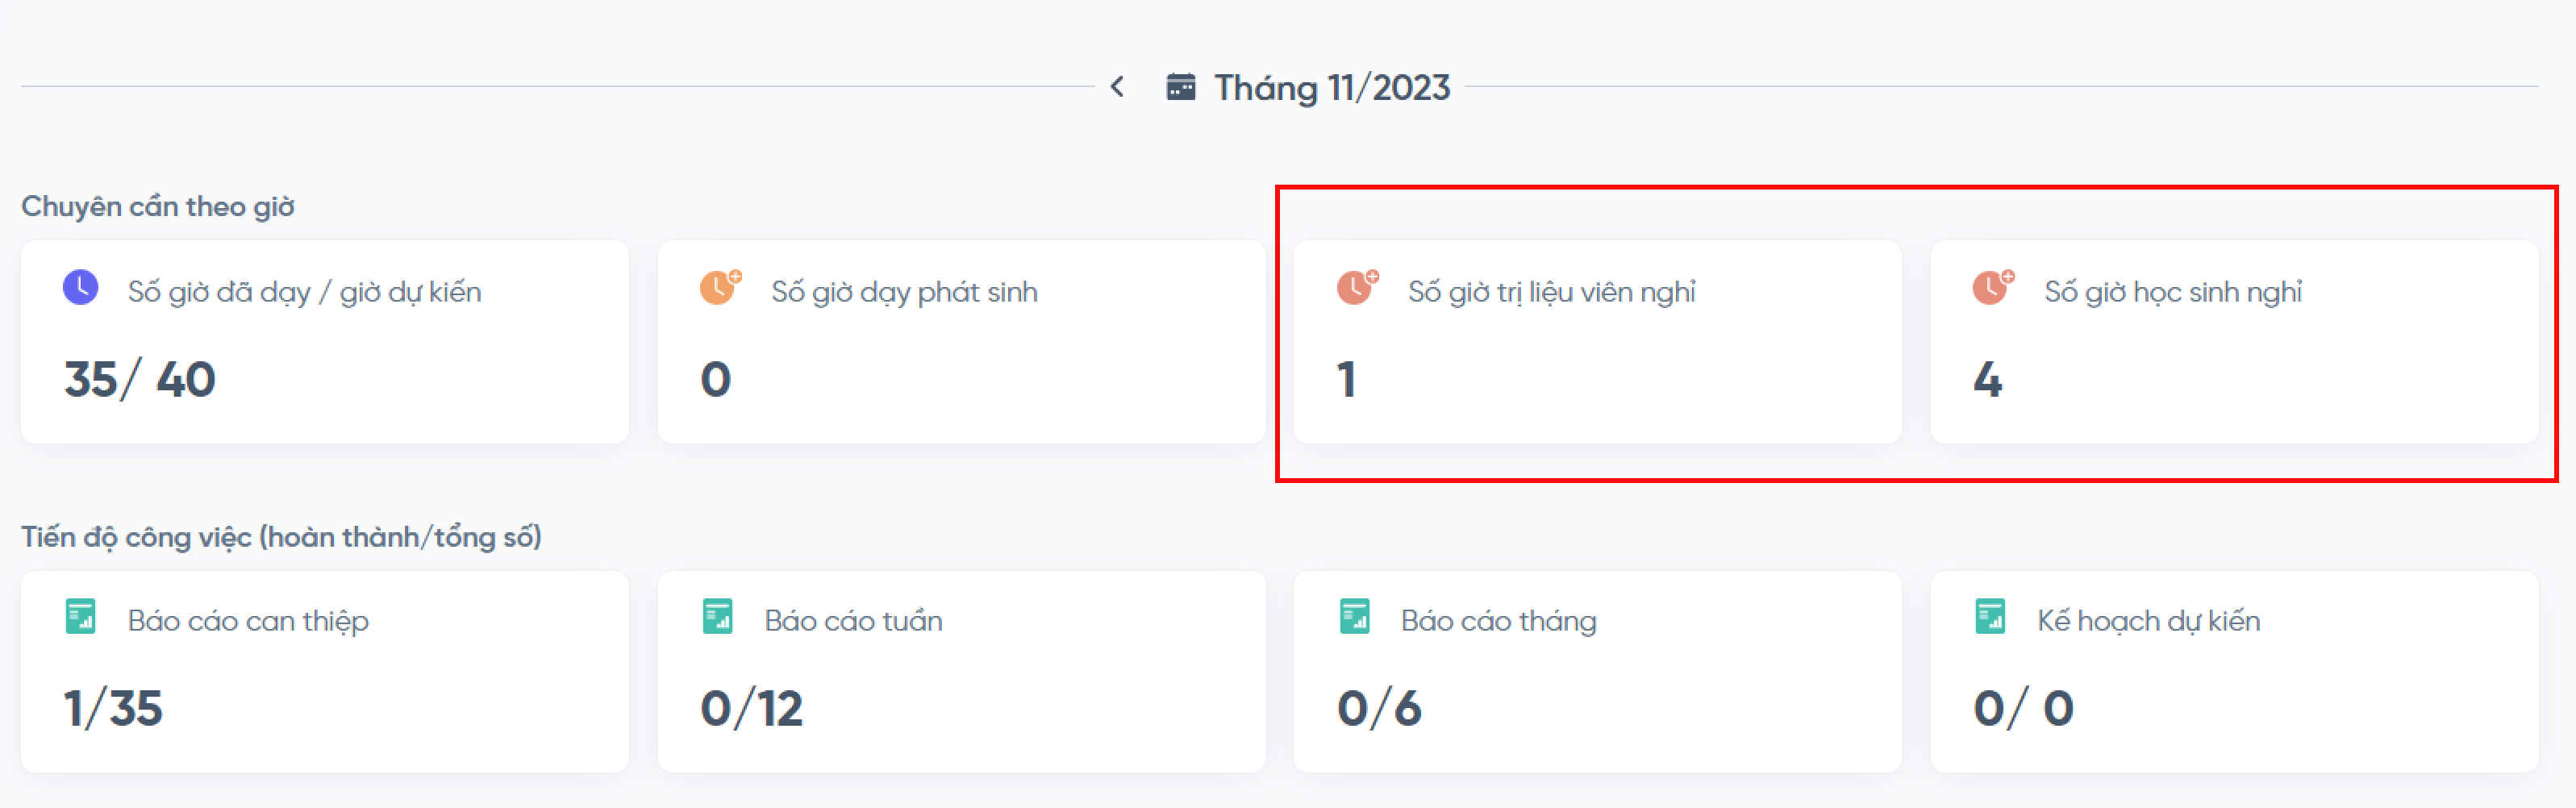Click the 0/12 weekly report count

pos(752,709)
